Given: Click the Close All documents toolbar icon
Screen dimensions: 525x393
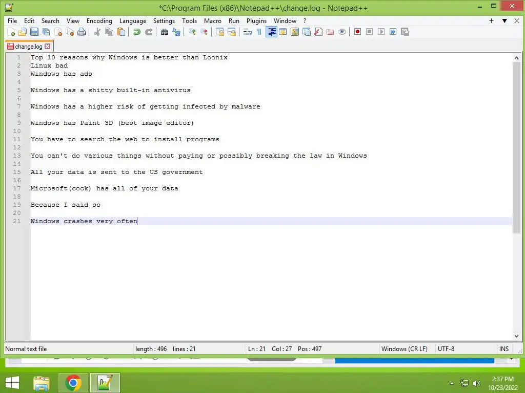Looking at the screenshot, I should click(x=70, y=32).
